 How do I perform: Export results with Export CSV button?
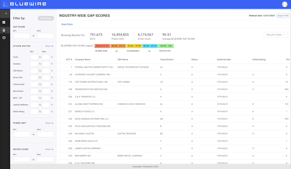[x=283, y=15]
